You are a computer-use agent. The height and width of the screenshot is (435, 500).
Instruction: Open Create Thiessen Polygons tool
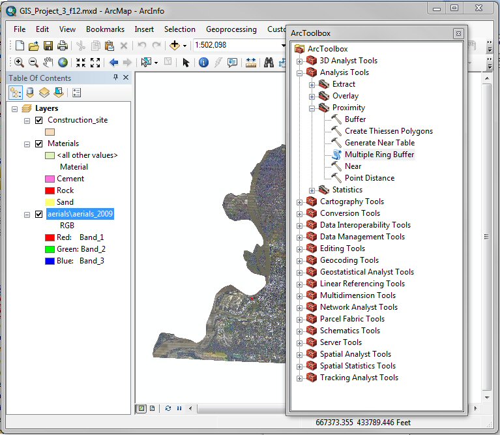coord(389,131)
